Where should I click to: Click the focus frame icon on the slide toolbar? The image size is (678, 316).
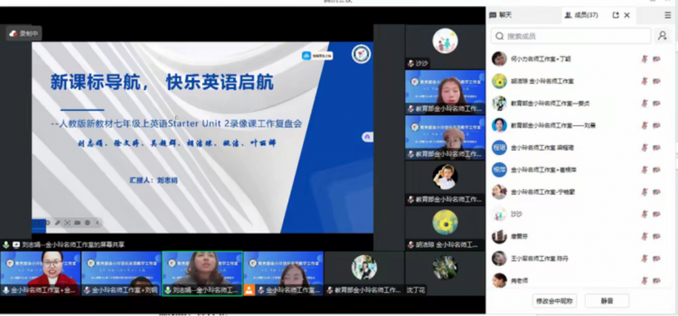click(x=67, y=223)
